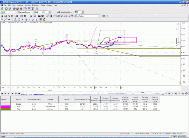Click the Intermediate degree cell
This screenshot has height=138, width=189.
[50, 107]
